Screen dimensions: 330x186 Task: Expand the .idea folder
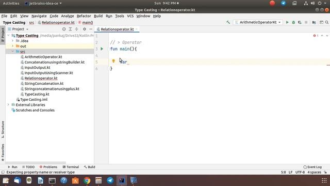click(12, 41)
